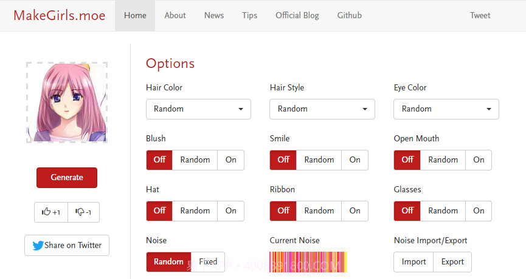Screen dimensions: 526x279
Task: Click the thumbs down -1 icon
Action: pyautogui.click(x=83, y=212)
